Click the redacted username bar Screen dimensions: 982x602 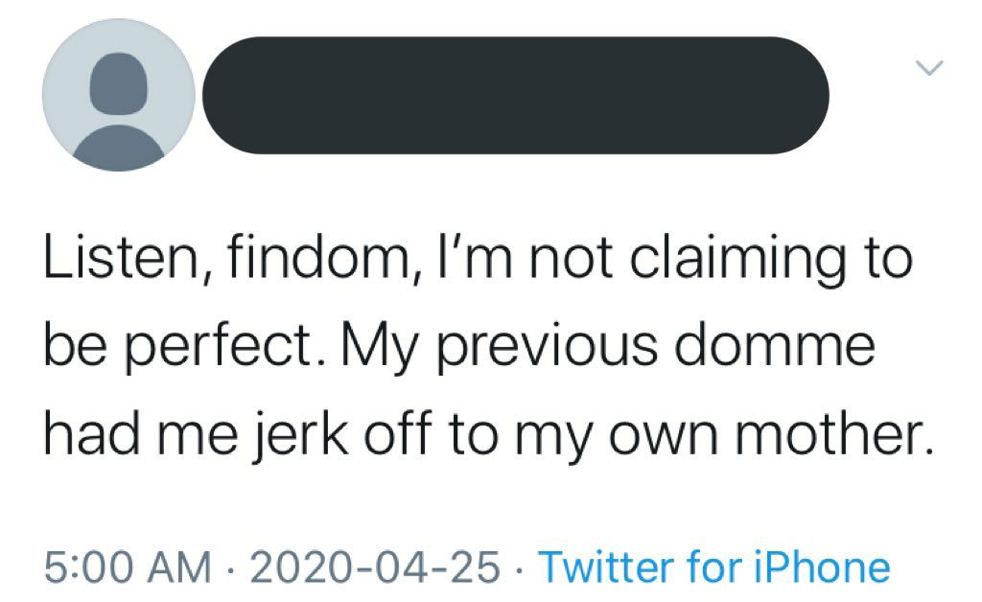[516, 95]
